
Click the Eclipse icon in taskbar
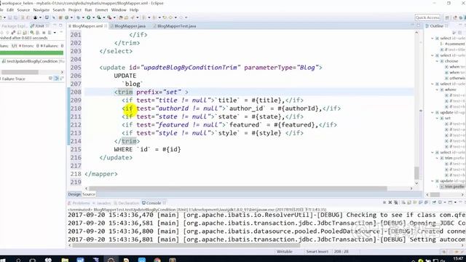(x=111, y=261)
